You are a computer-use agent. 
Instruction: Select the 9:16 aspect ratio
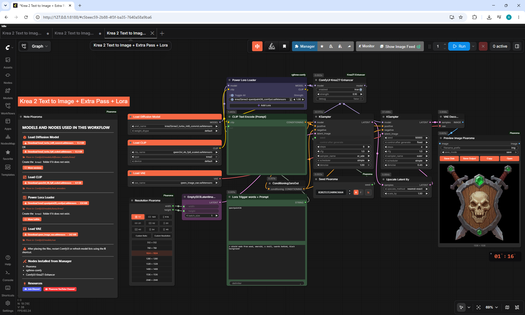point(166,217)
